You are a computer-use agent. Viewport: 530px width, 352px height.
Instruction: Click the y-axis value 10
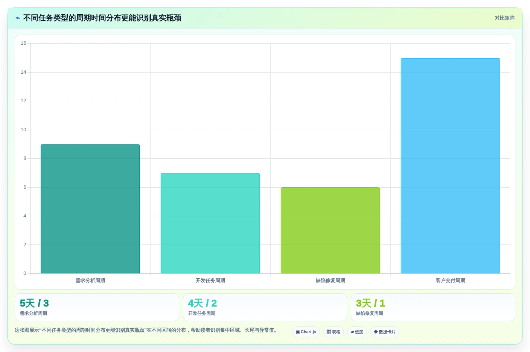click(x=23, y=130)
